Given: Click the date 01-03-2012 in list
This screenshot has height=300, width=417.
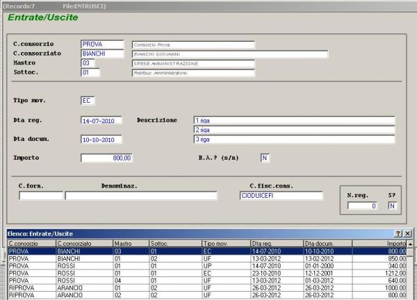Looking at the screenshot, I should [319, 281].
